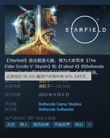Click the review percentage tooltip box

point(48,76)
